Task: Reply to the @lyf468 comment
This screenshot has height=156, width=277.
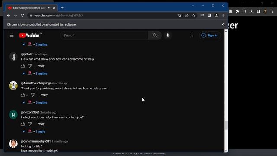Action: [41, 65]
